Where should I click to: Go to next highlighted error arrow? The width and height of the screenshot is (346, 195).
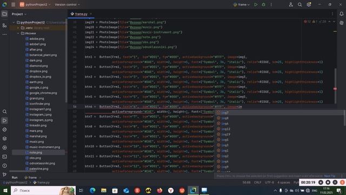coord(334,22)
